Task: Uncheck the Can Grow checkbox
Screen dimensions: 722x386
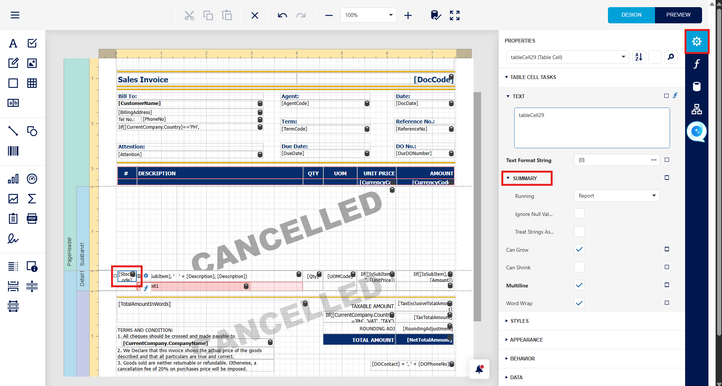Action: point(579,249)
